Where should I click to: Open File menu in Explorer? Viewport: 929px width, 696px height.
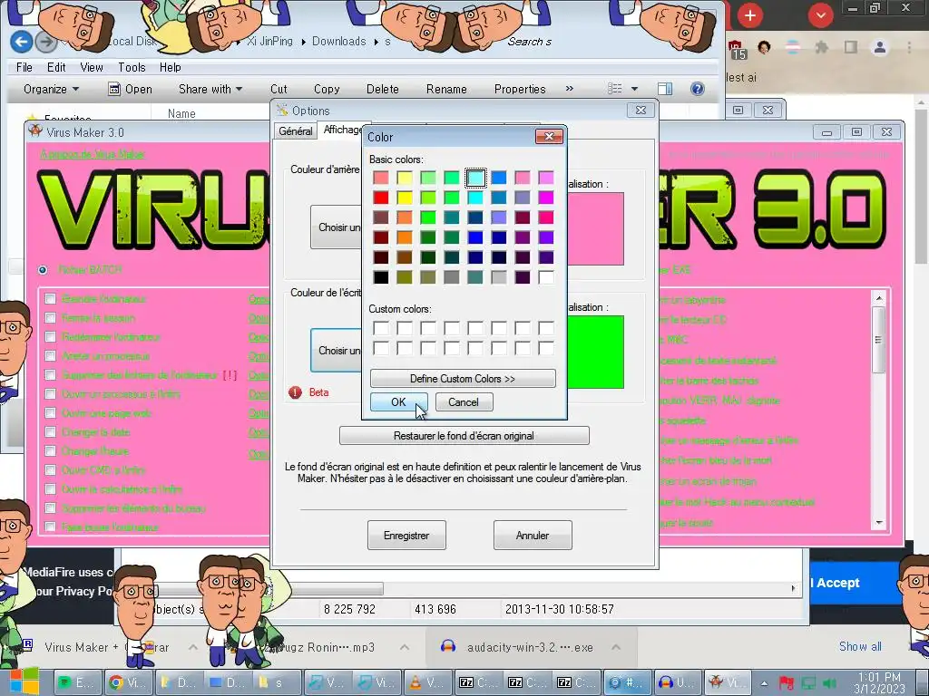(x=24, y=67)
